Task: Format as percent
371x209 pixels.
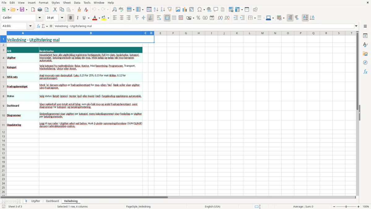Action: click(198, 18)
